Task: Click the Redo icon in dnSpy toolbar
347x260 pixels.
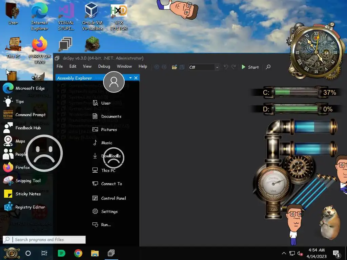Action: tap(233, 67)
